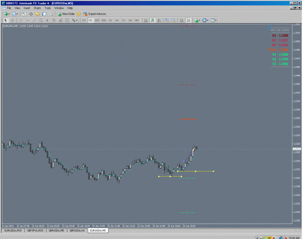Click the Zoom Out magnifier icon

(174, 20)
